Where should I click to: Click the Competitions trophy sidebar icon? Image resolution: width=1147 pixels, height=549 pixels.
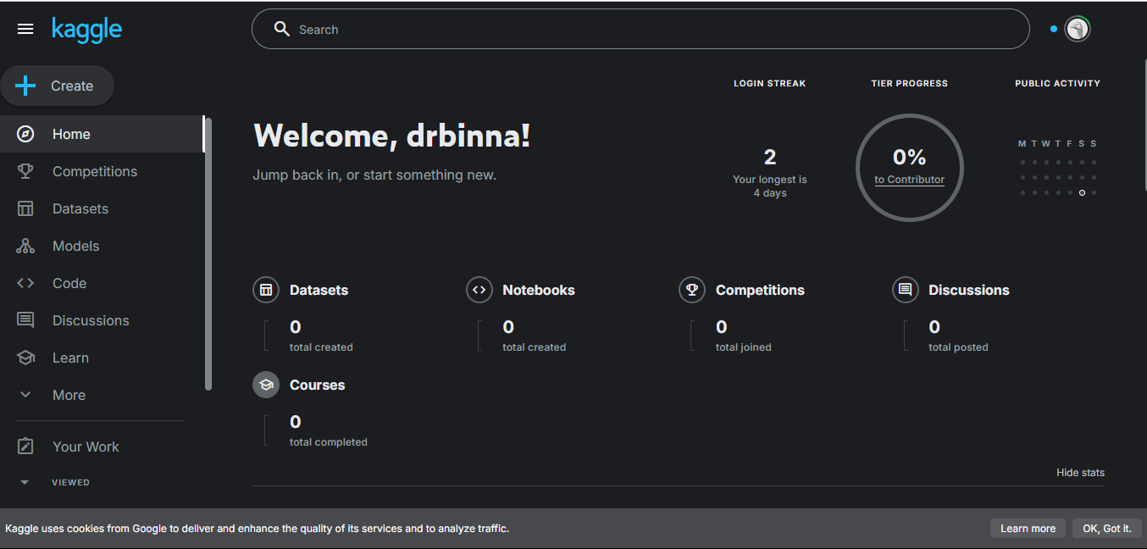[25, 171]
